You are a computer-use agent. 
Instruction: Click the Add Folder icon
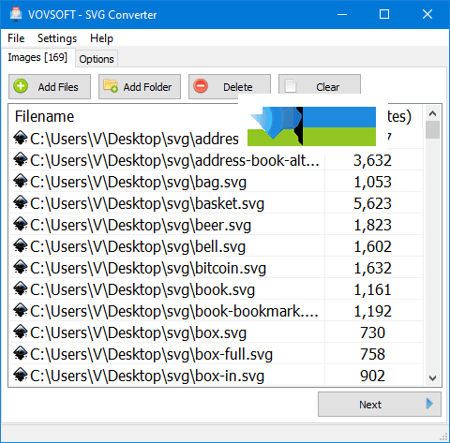(111, 85)
